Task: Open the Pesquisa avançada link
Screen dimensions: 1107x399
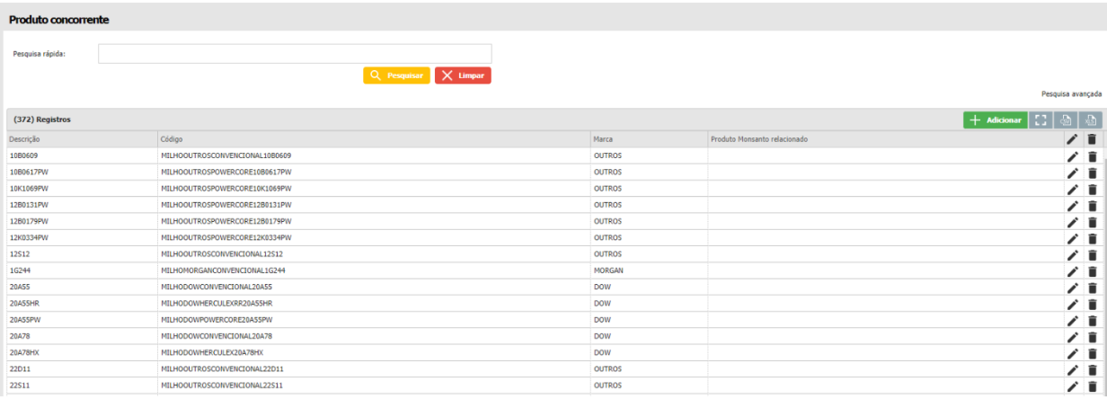Action: coord(1071,93)
